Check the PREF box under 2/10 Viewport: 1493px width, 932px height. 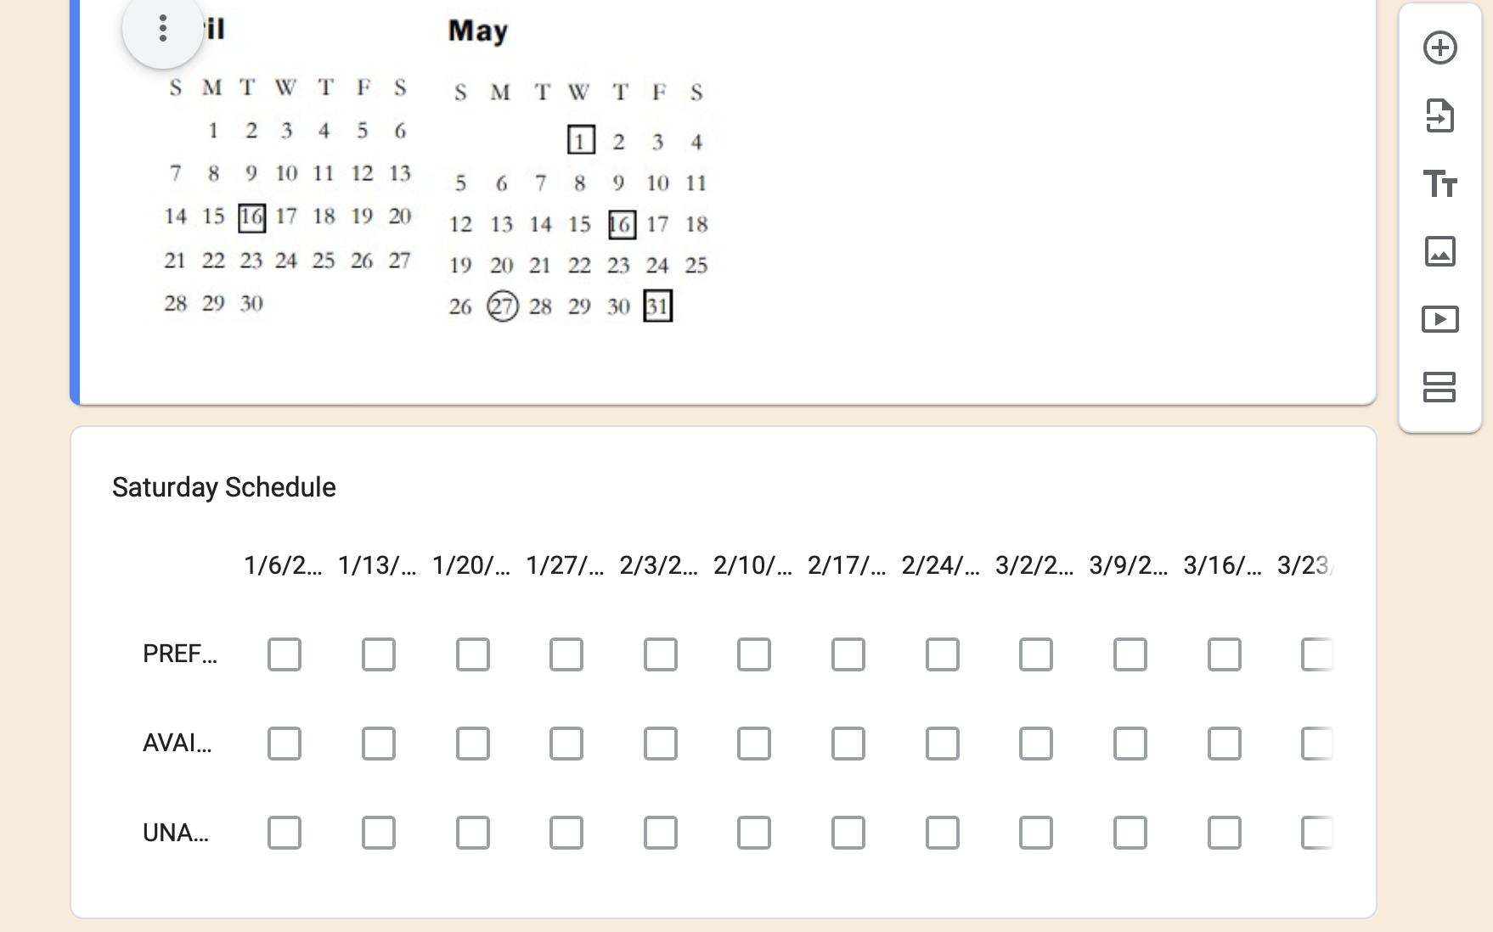753,654
